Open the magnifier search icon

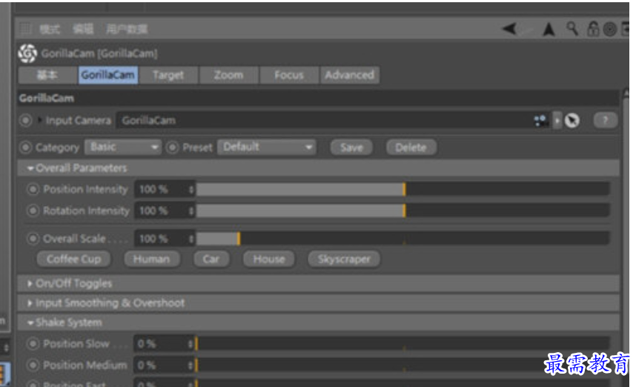pyautogui.click(x=572, y=29)
